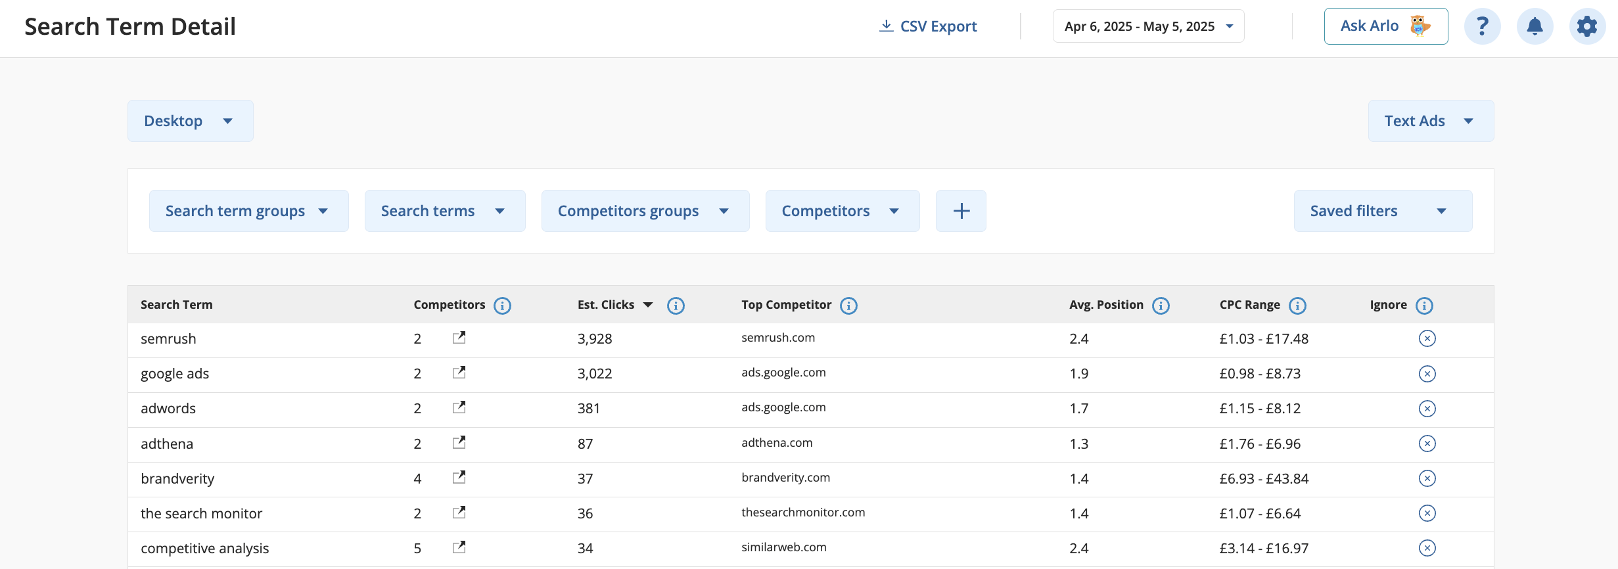Viewport: 1618px width, 569px height.
Task: Open competitors popout for the search monitor row
Action: click(x=459, y=512)
